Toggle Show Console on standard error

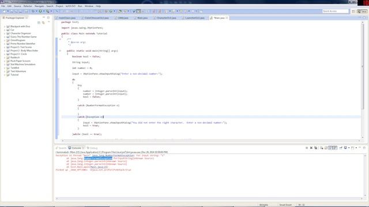coord(335,148)
